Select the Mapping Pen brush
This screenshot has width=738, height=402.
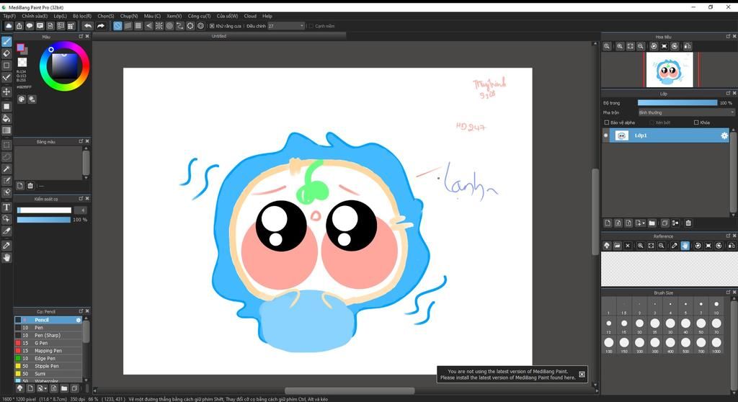(48, 351)
